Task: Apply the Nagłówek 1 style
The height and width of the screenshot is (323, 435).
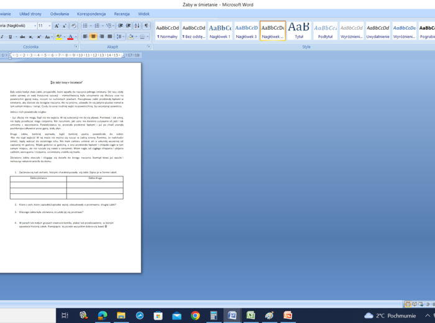Action: (x=220, y=30)
